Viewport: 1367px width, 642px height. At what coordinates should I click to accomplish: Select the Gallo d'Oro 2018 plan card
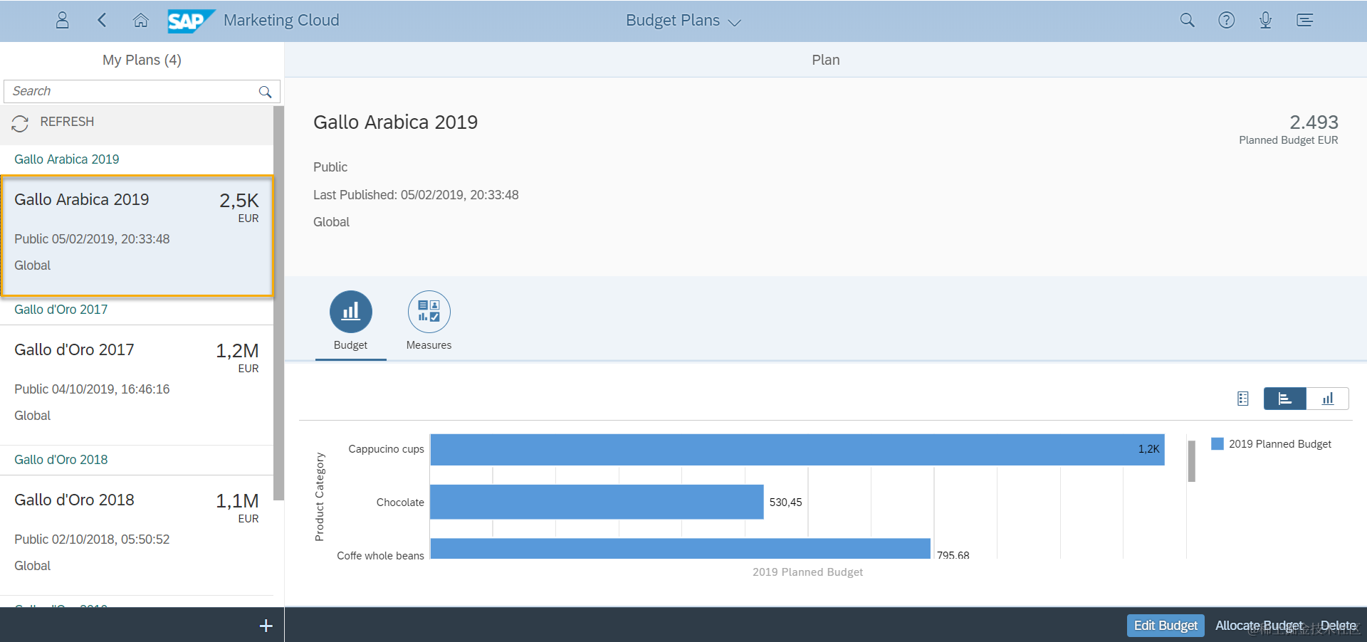(x=137, y=535)
